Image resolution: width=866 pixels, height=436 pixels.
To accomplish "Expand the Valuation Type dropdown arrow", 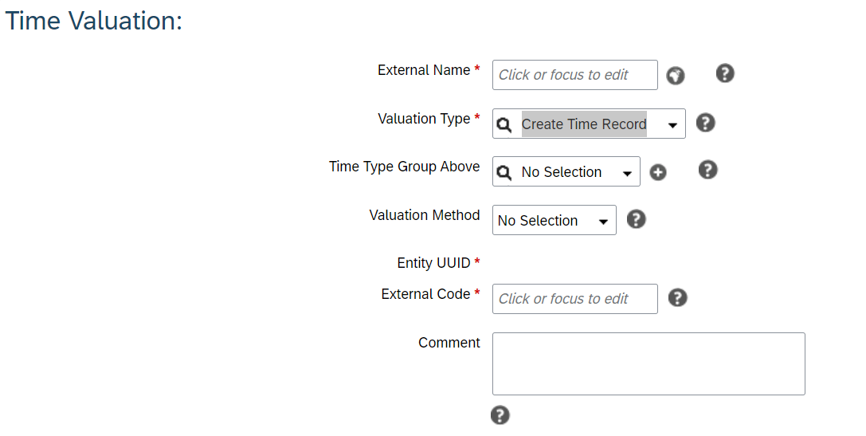I will tap(672, 125).
